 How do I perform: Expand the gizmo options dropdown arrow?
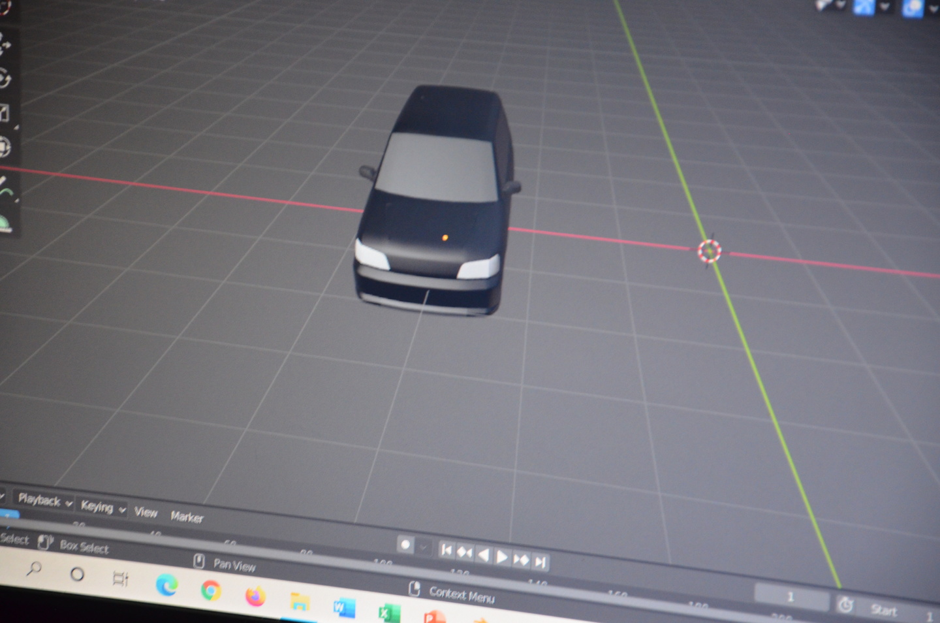coord(884,7)
